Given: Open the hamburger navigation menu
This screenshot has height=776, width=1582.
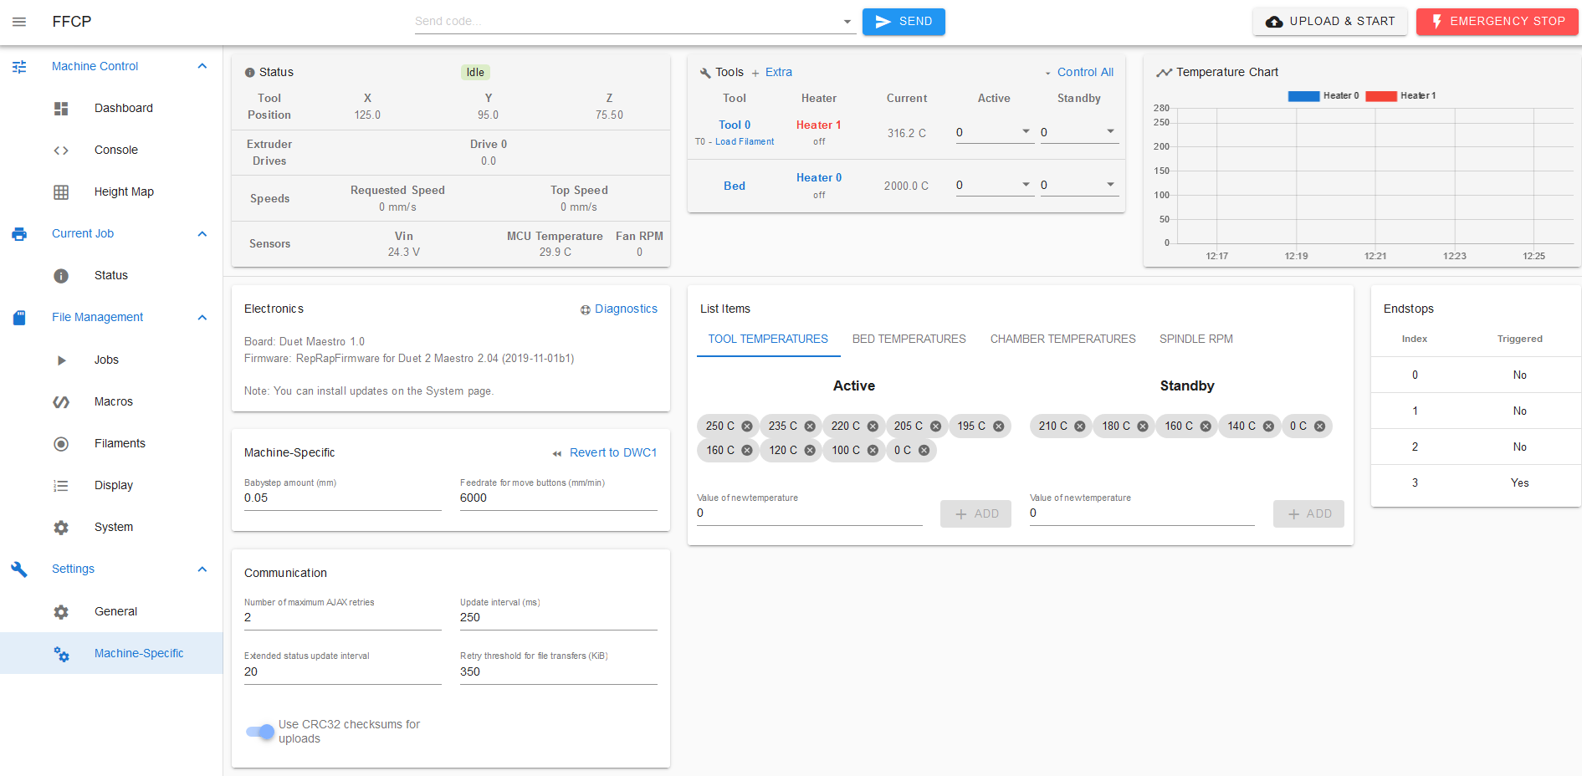Looking at the screenshot, I should click(19, 22).
